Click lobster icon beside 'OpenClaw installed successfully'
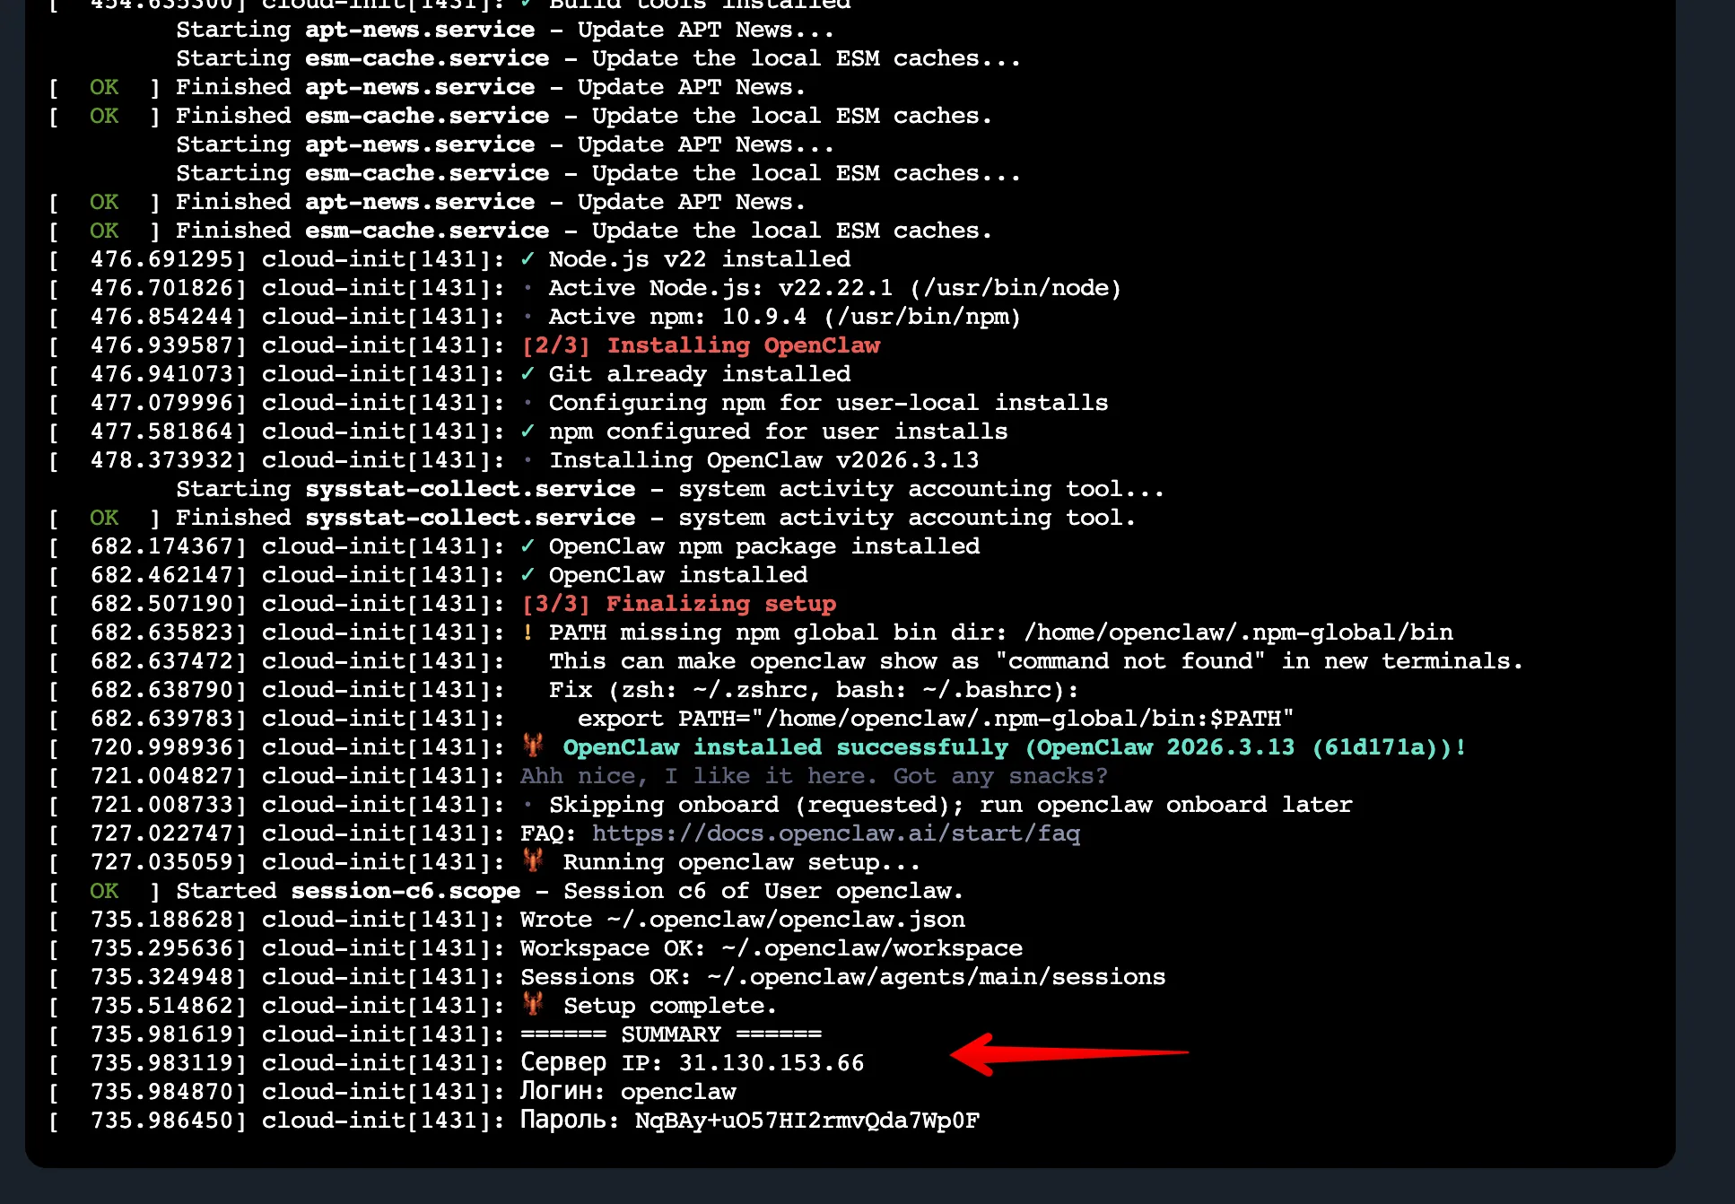 (533, 746)
